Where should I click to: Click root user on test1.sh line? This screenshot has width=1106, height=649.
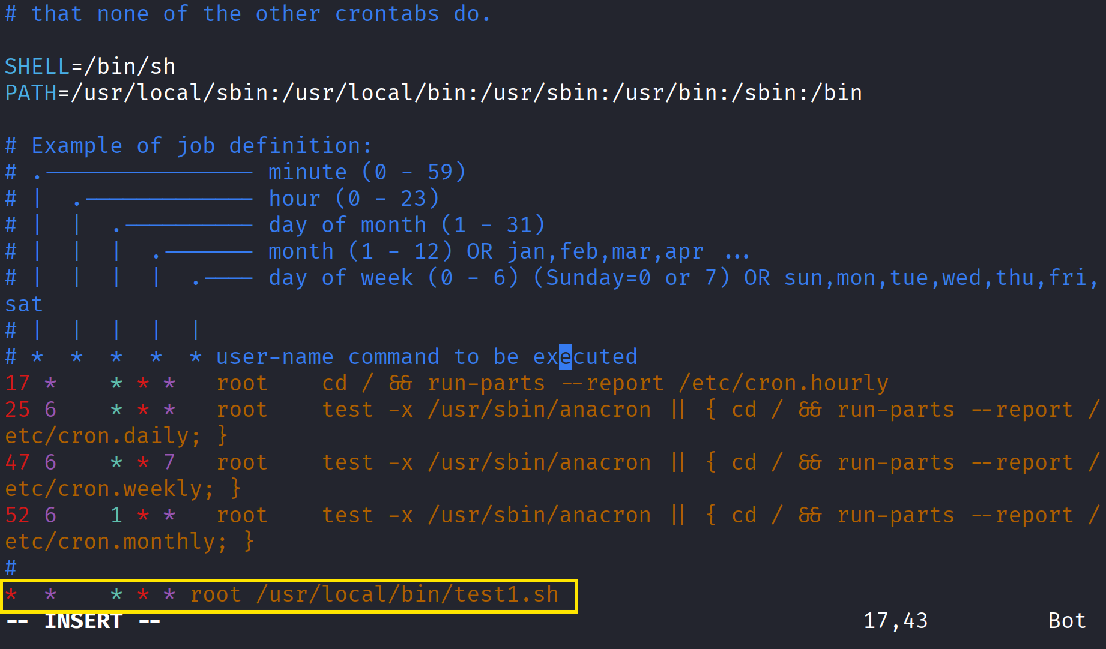point(216,594)
